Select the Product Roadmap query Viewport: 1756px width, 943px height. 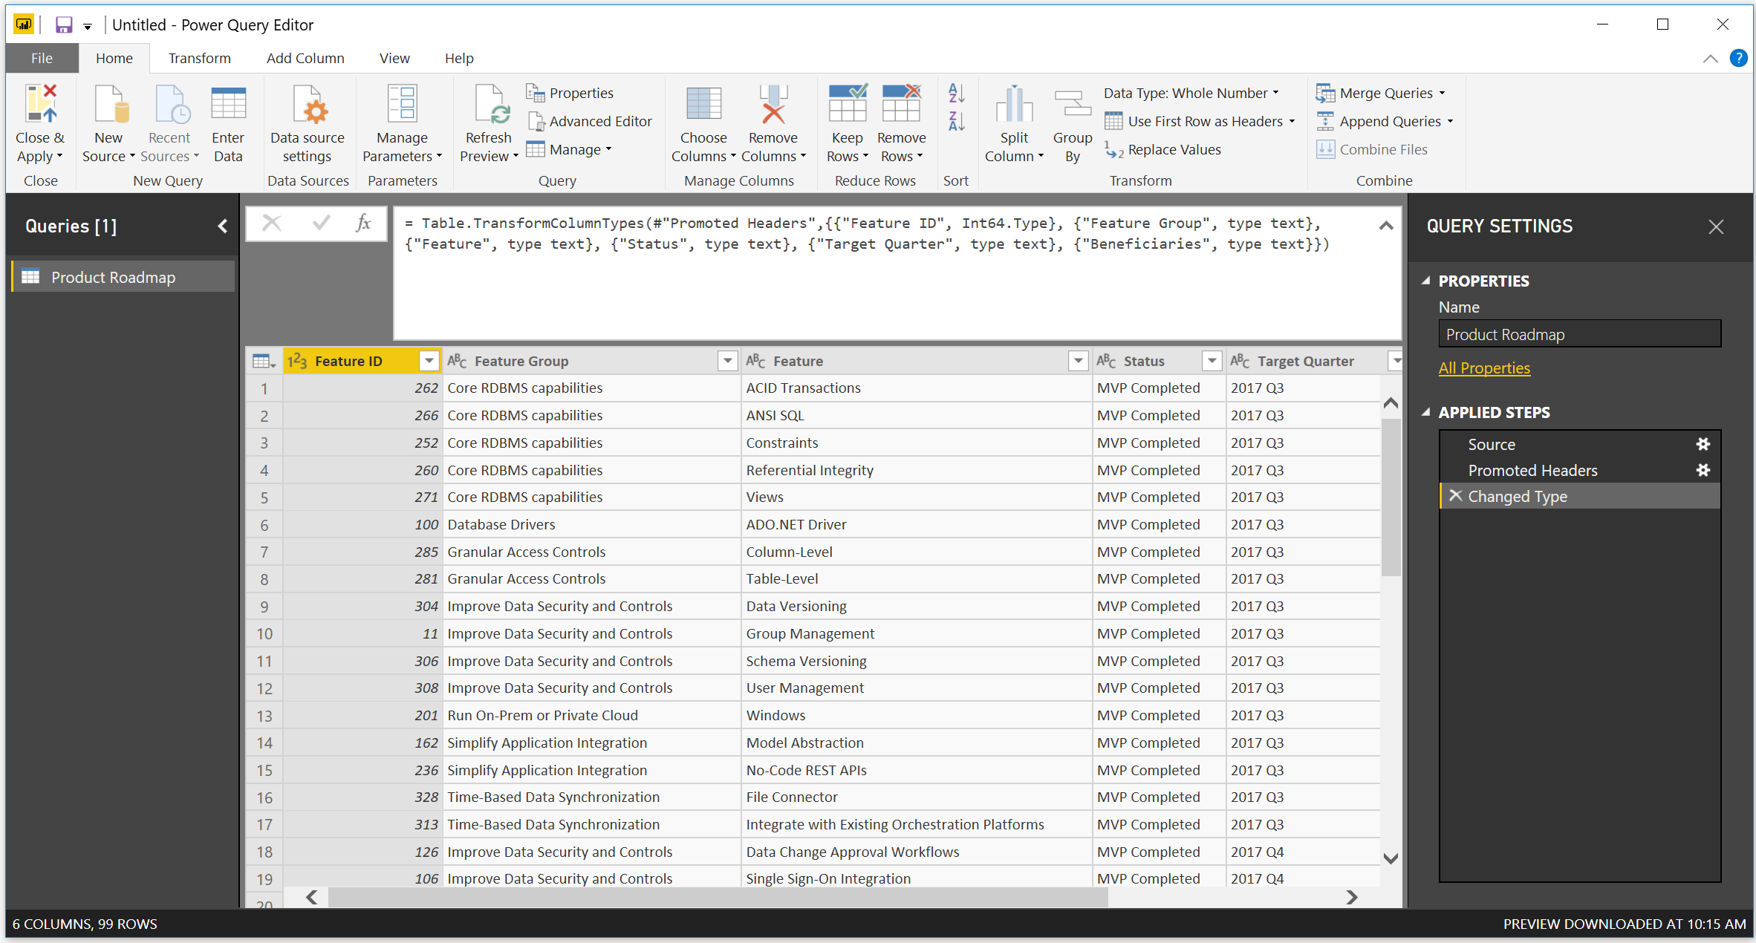123,277
